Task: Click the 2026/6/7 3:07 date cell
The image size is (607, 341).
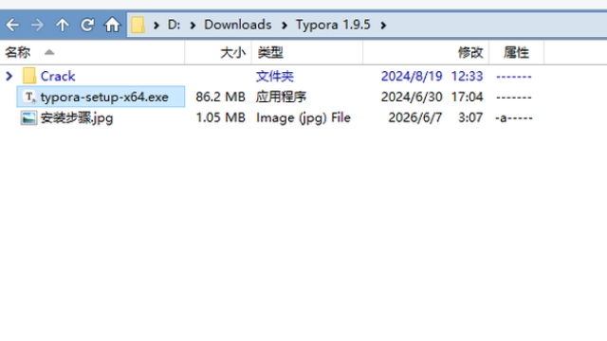Action: tap(435, 117)
